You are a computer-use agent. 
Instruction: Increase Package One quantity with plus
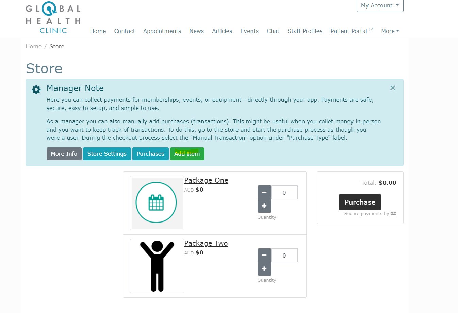[x=264, y=206]
